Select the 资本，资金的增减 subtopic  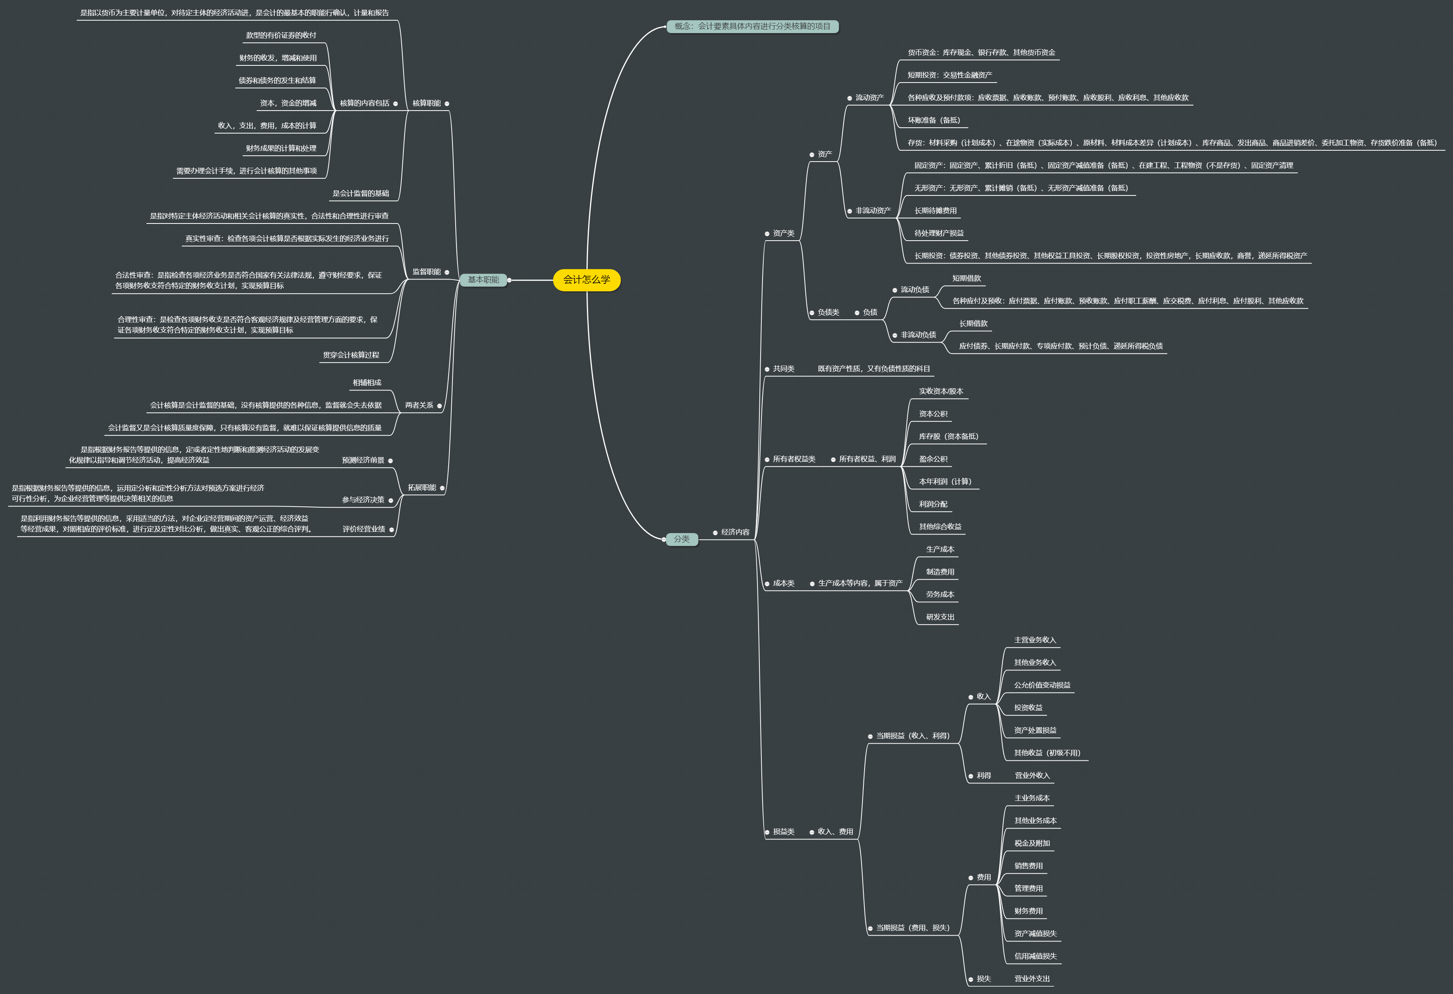[x=288, y=103]
